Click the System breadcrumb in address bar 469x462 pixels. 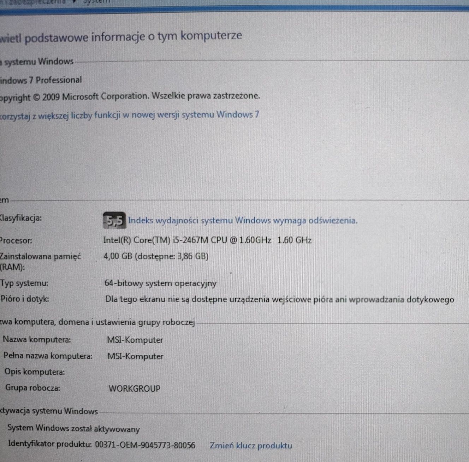tap(96, 2)
